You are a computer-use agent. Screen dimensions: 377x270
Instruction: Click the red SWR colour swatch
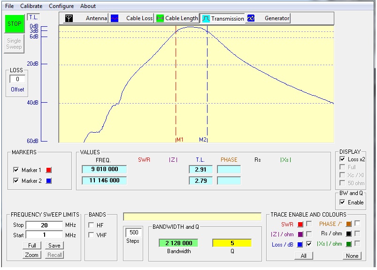point(300,224)
